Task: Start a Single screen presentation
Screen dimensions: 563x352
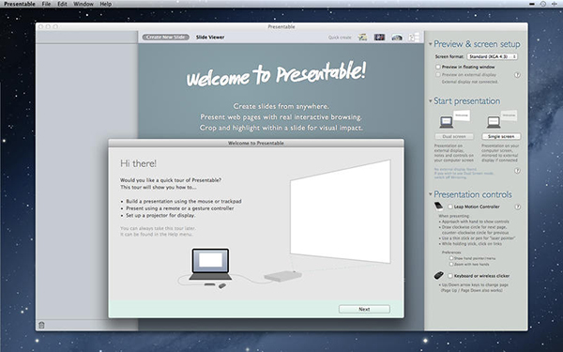Action: click(x=501, y=136)
